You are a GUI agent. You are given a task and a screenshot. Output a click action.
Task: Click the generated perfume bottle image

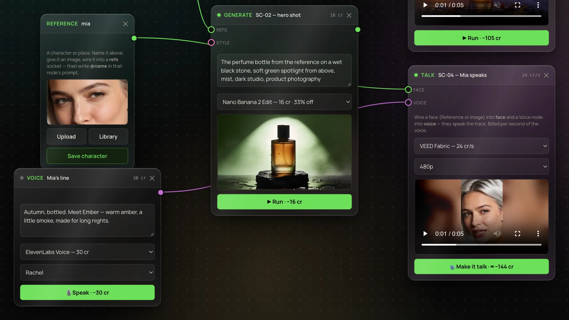click(284, 152)
